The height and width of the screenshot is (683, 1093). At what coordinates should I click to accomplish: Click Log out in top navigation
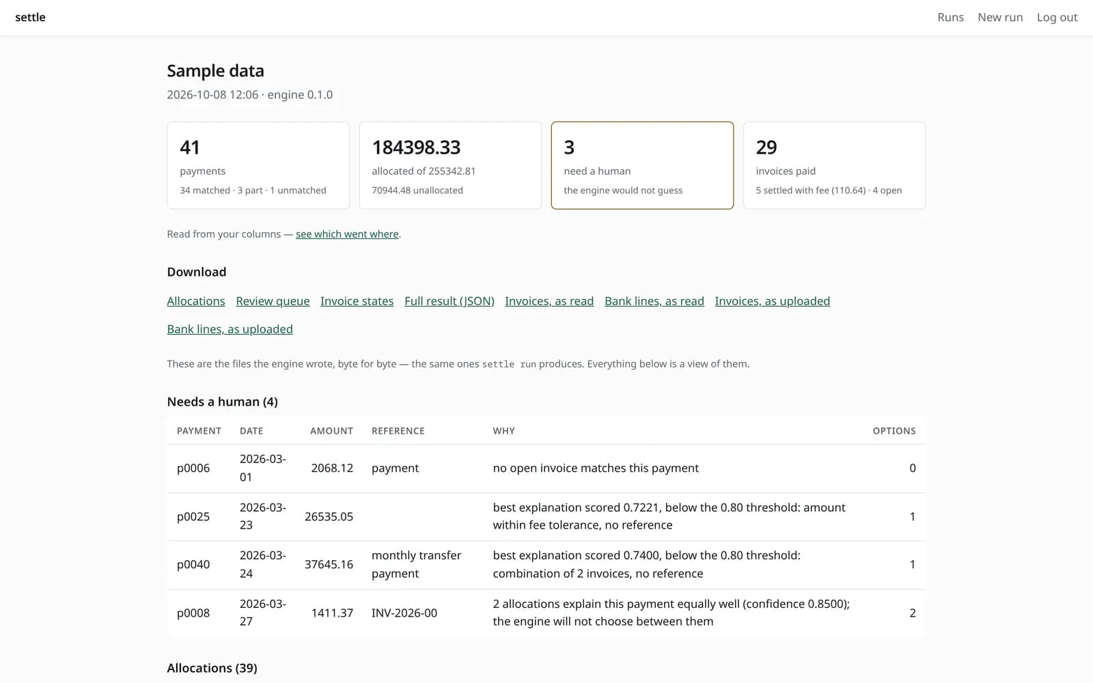(1057, 18)
